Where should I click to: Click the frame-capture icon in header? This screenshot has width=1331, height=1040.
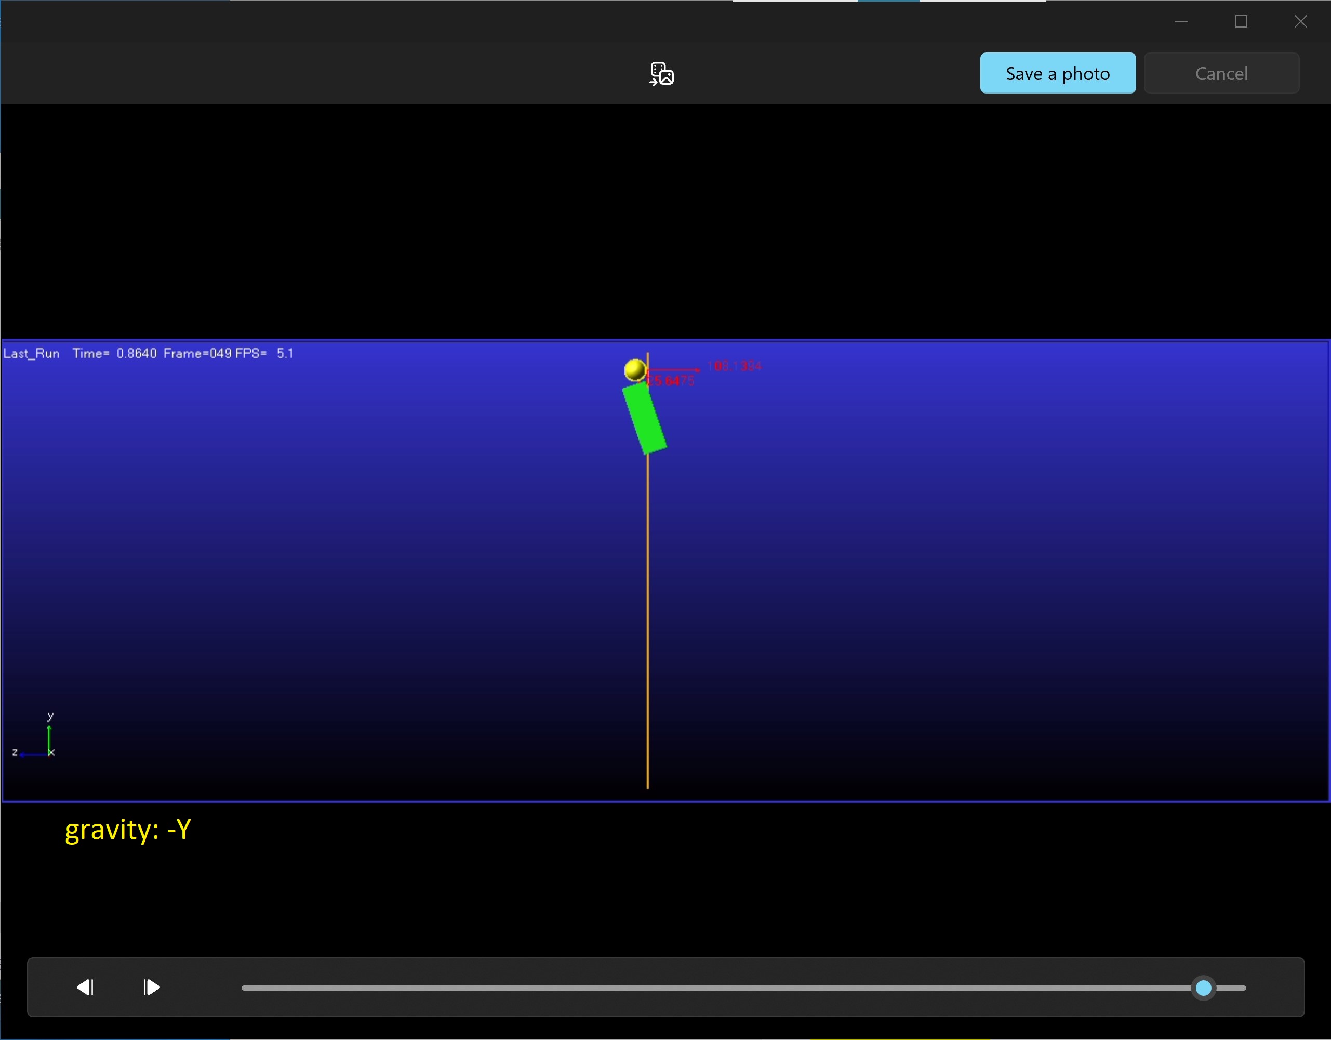(x=661, y=74)
